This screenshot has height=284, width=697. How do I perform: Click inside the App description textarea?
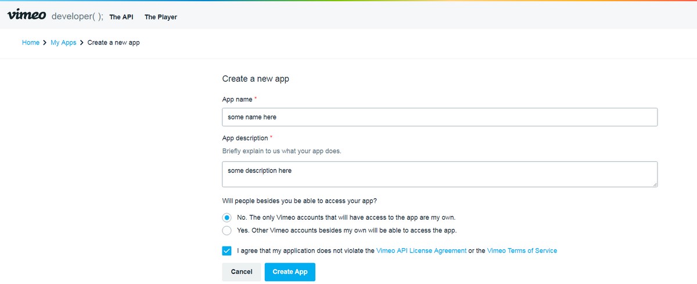(440, 174)
